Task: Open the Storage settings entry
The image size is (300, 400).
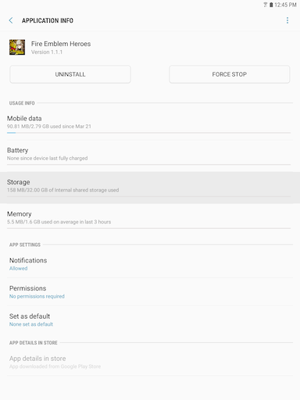Action: [150, 187]
